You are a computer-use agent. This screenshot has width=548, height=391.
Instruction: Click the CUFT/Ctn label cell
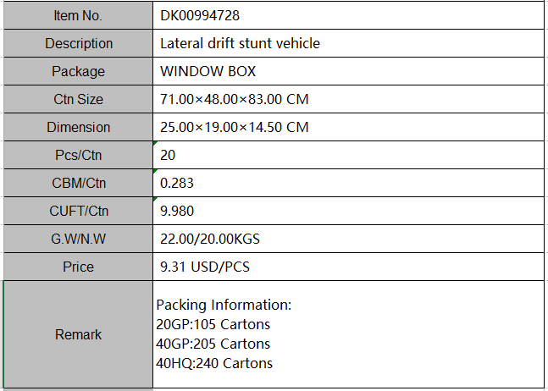[x=78, y=211]
